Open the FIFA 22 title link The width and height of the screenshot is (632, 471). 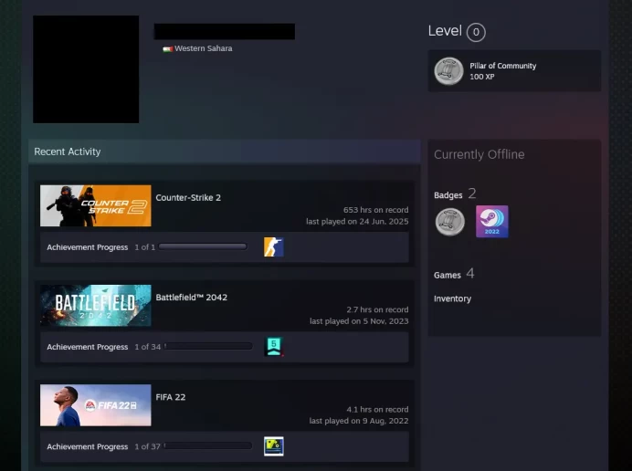pyautogui.click(x=171, y=397)
